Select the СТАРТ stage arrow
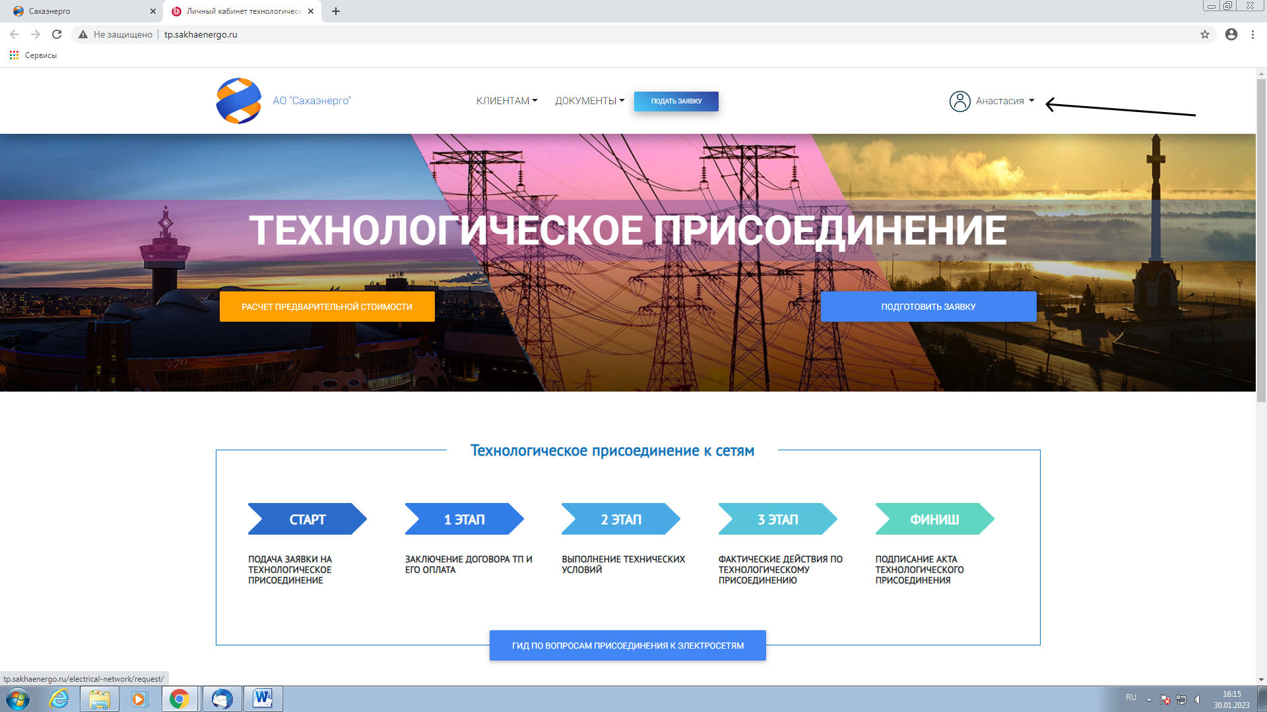The image size is (1267, 712). pos(308,519)
